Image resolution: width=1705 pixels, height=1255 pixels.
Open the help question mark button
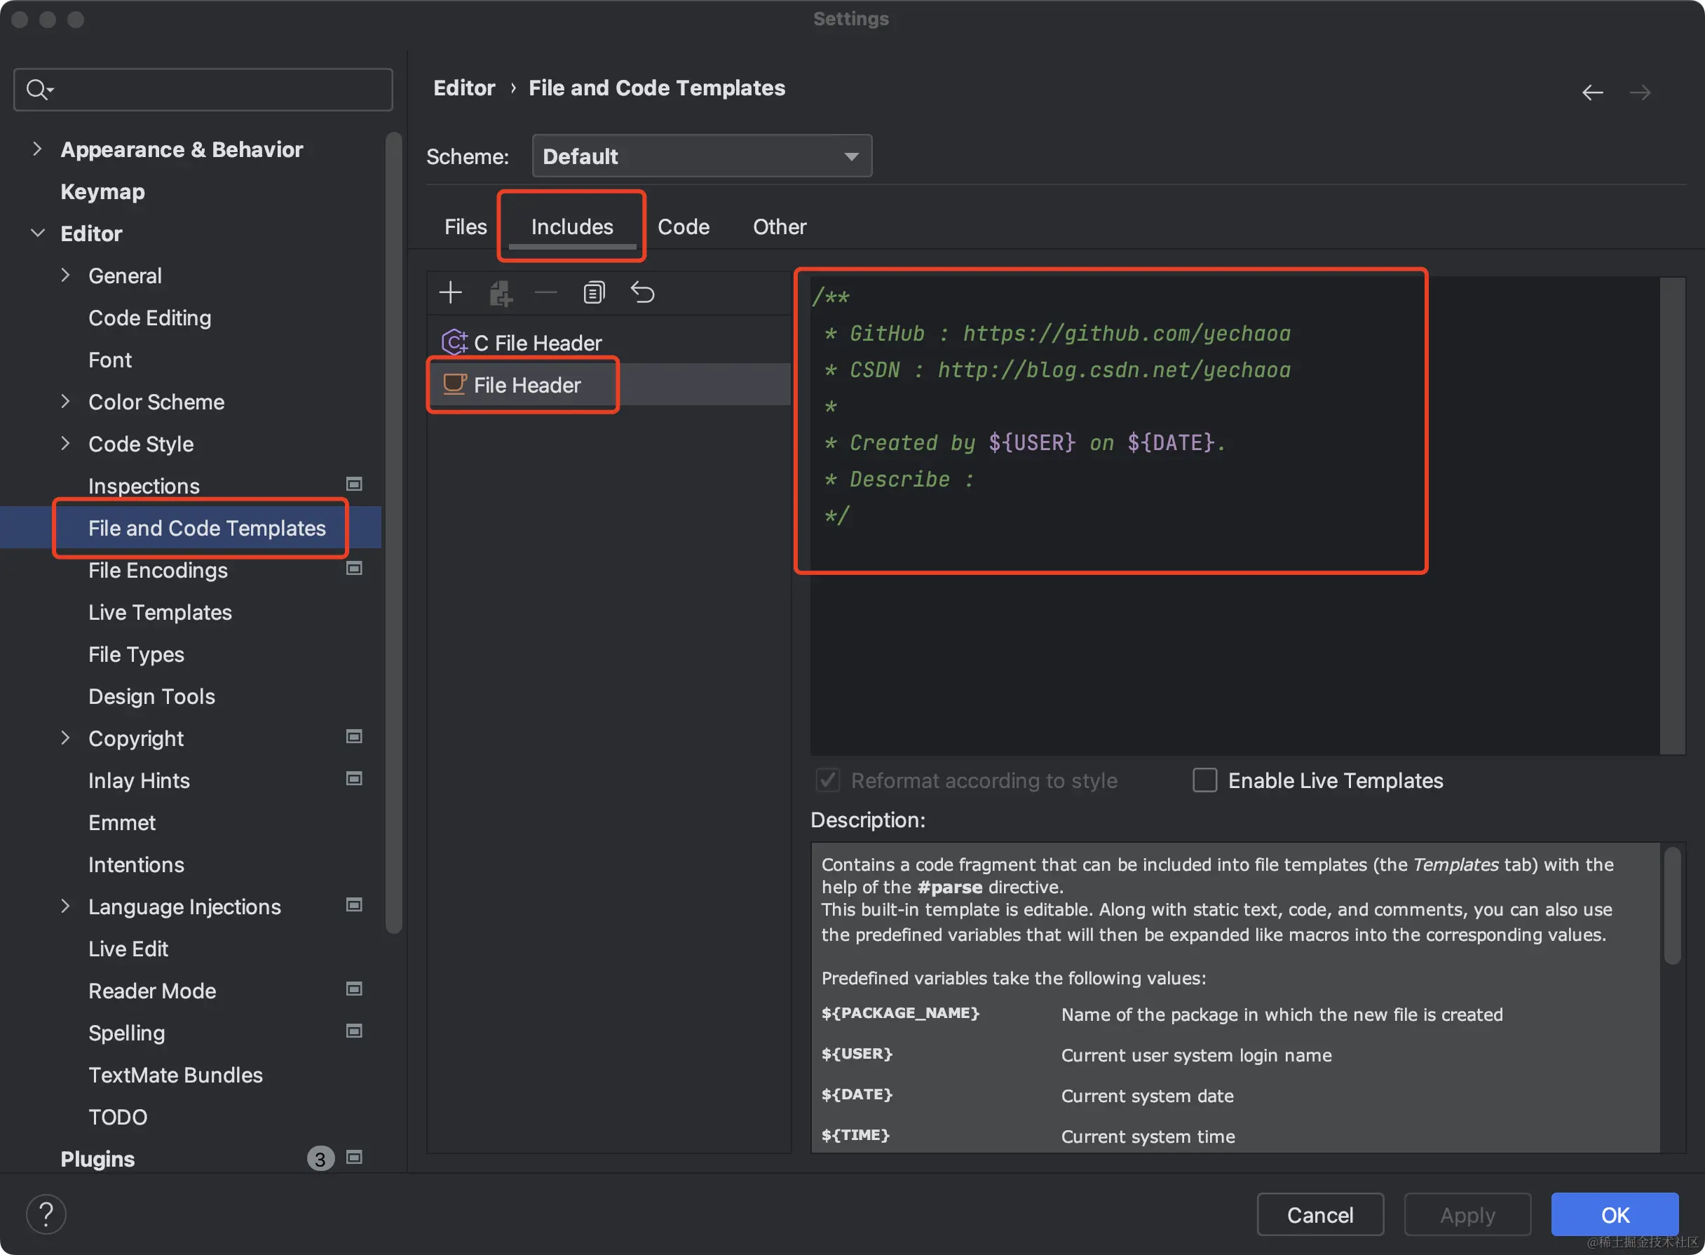click(x=46, y=1214)
